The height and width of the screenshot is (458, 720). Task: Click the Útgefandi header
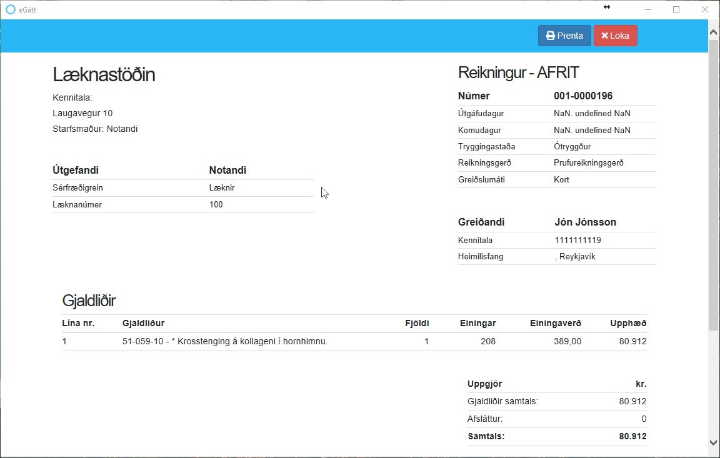[x=76, y=170]
